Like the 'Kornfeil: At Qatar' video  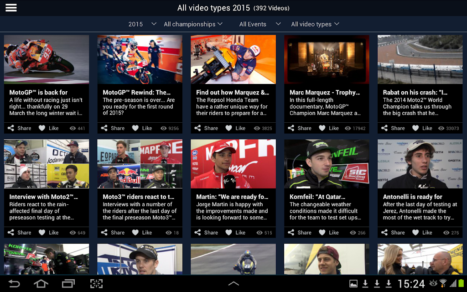click(x=329, y=232)
